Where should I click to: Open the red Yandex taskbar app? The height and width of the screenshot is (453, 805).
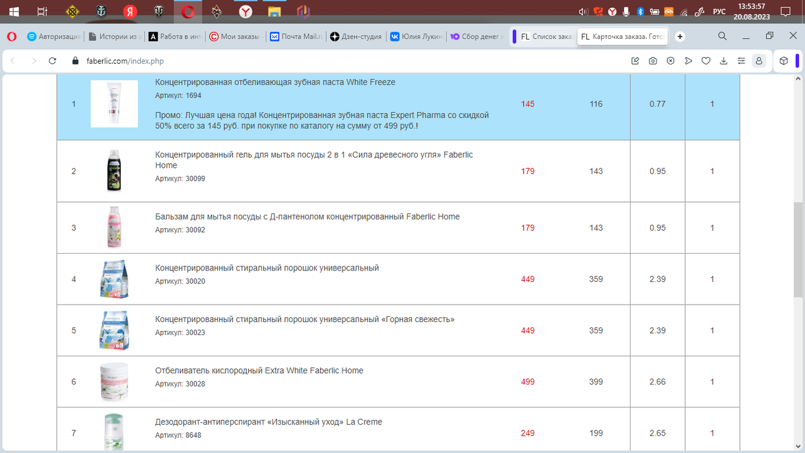[130, 11]
